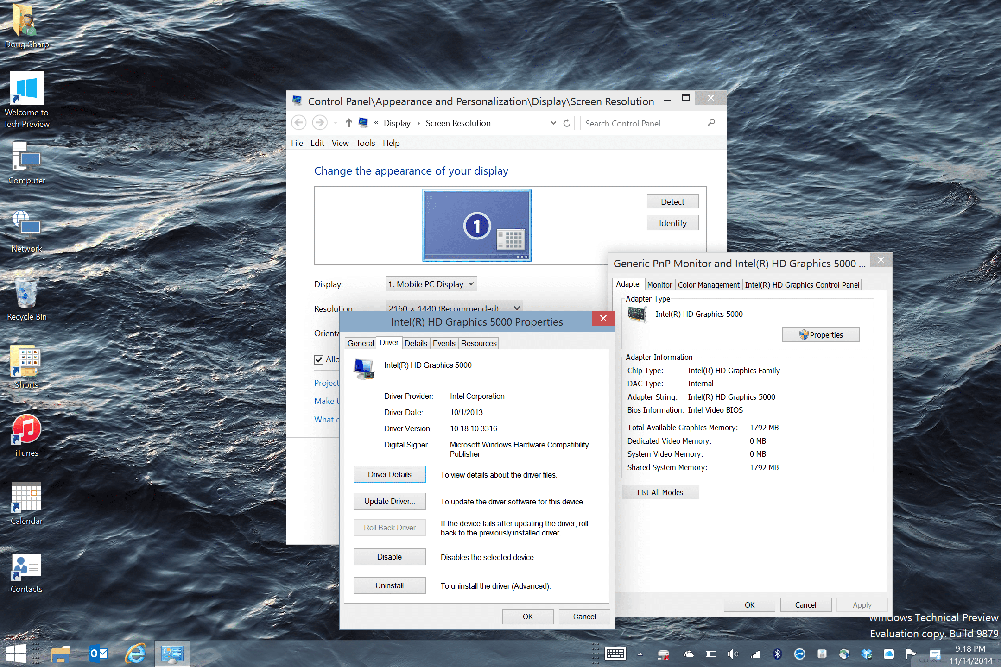
Task: Switch to the Monitor tab
Action: click(x=659, y=285)
